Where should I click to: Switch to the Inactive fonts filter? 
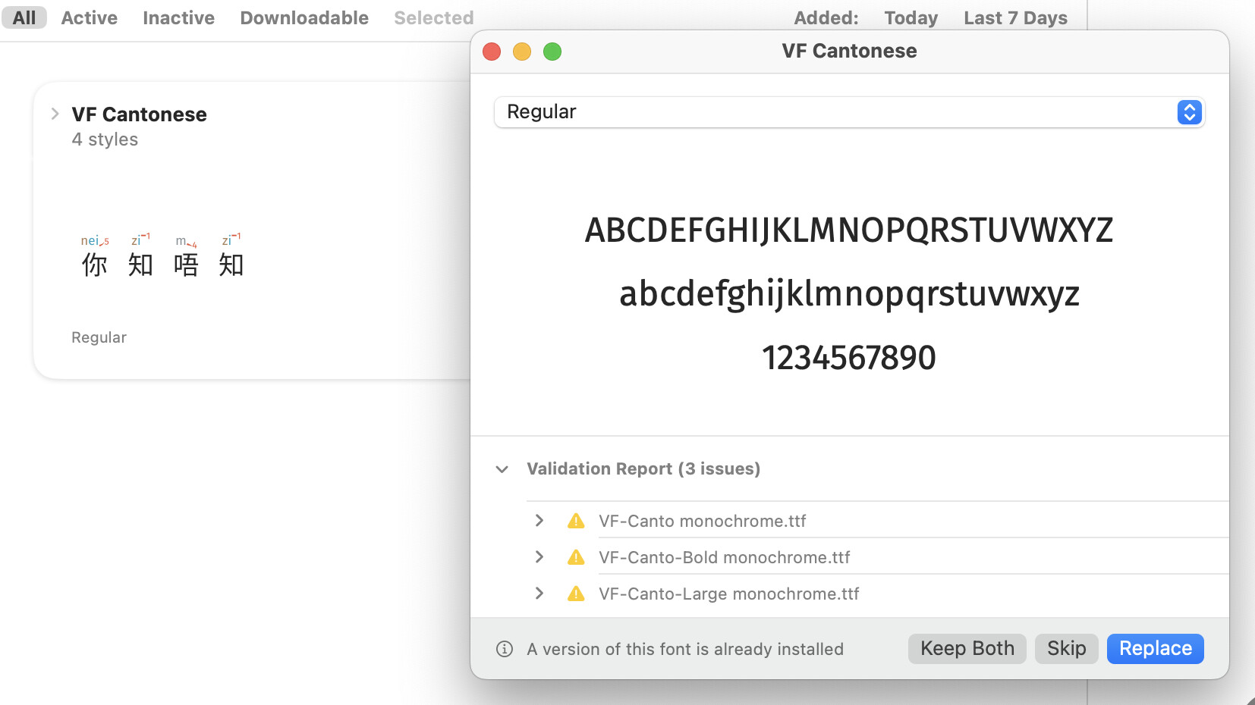(x=178, y=17)
